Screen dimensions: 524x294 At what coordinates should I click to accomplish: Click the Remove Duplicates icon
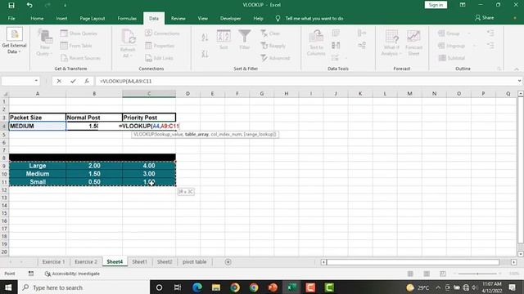(336, 46)
